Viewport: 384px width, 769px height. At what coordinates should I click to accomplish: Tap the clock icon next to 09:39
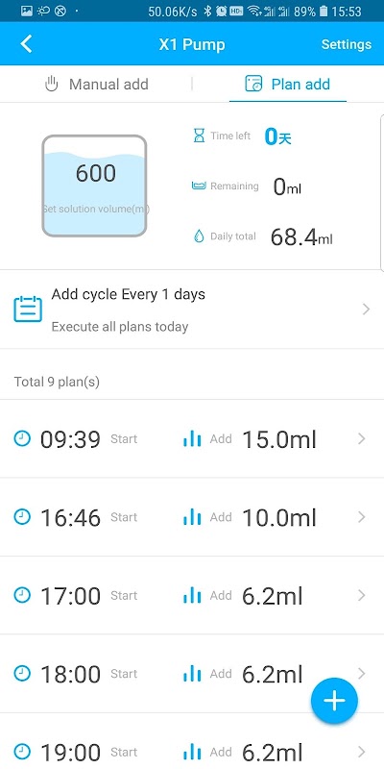click(x=22, y=438)
